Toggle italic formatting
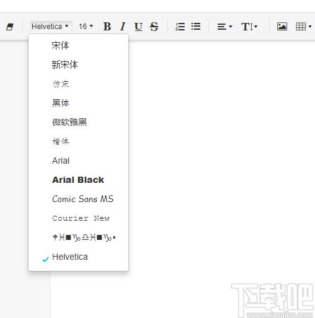The height and width of the screenshot is (318, 315). pyautogui.click(x=123, y=27)
